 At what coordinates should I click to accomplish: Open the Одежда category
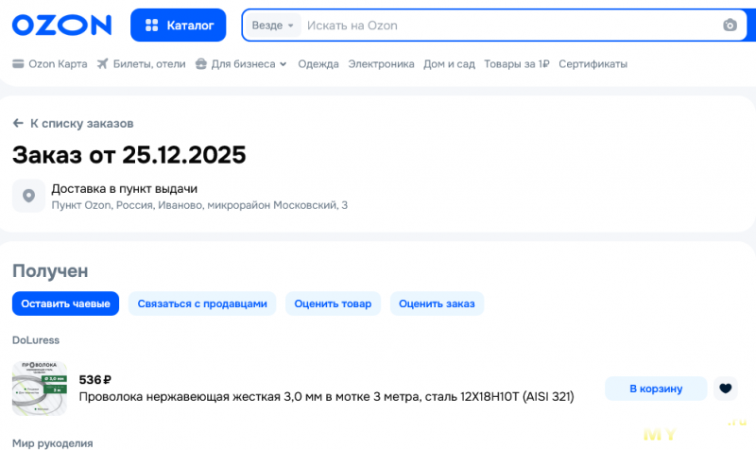coord(318,64)
